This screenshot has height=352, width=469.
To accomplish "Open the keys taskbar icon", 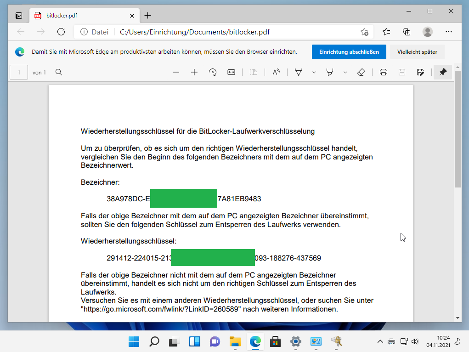I will [x=336, y=341].
